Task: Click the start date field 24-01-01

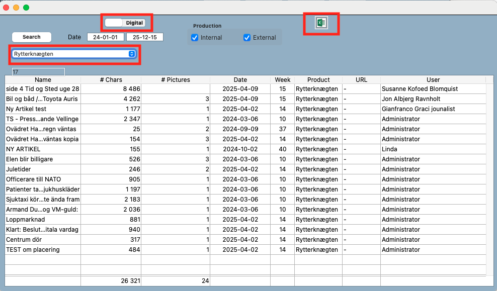Action: tap(105, 37)
